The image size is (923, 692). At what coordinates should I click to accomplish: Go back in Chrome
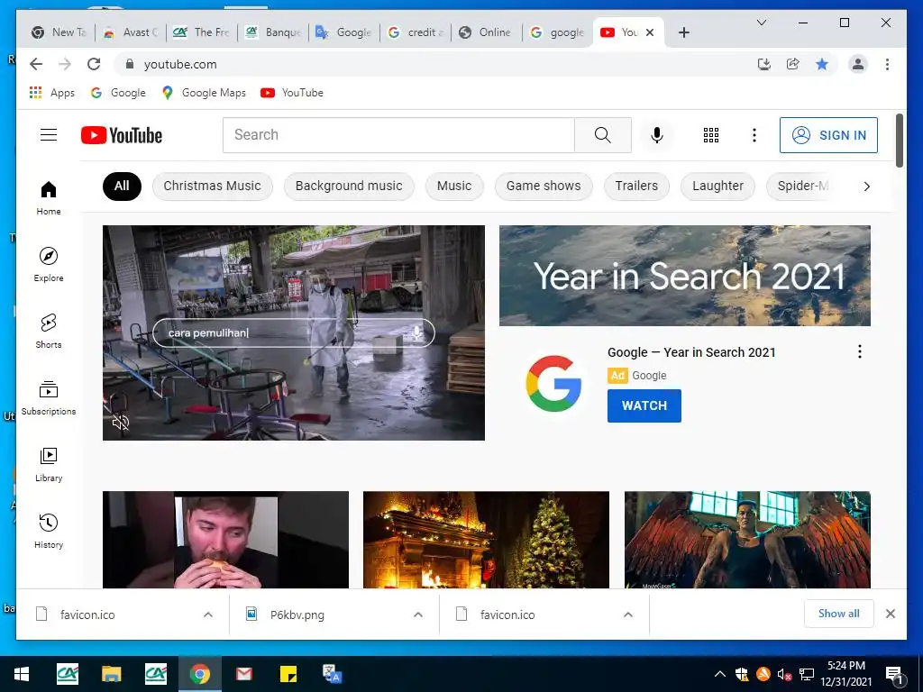[x=36, y=64]
